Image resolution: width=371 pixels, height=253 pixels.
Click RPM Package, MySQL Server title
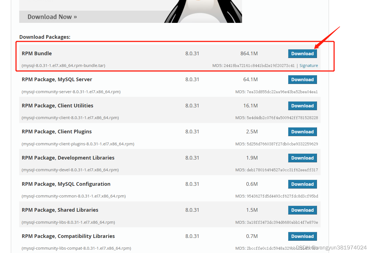(57, 79)
